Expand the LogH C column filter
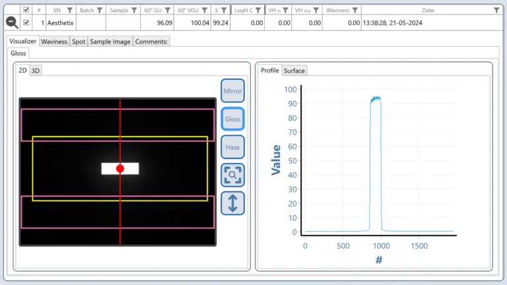507x285 pixels. pyautogui.click(x=258, y=11)
